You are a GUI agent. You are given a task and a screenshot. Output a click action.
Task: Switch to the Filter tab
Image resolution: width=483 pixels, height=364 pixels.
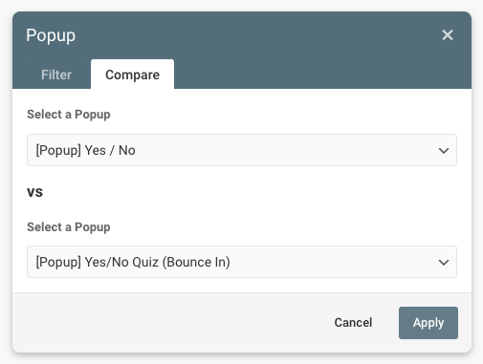click(56, 75)
